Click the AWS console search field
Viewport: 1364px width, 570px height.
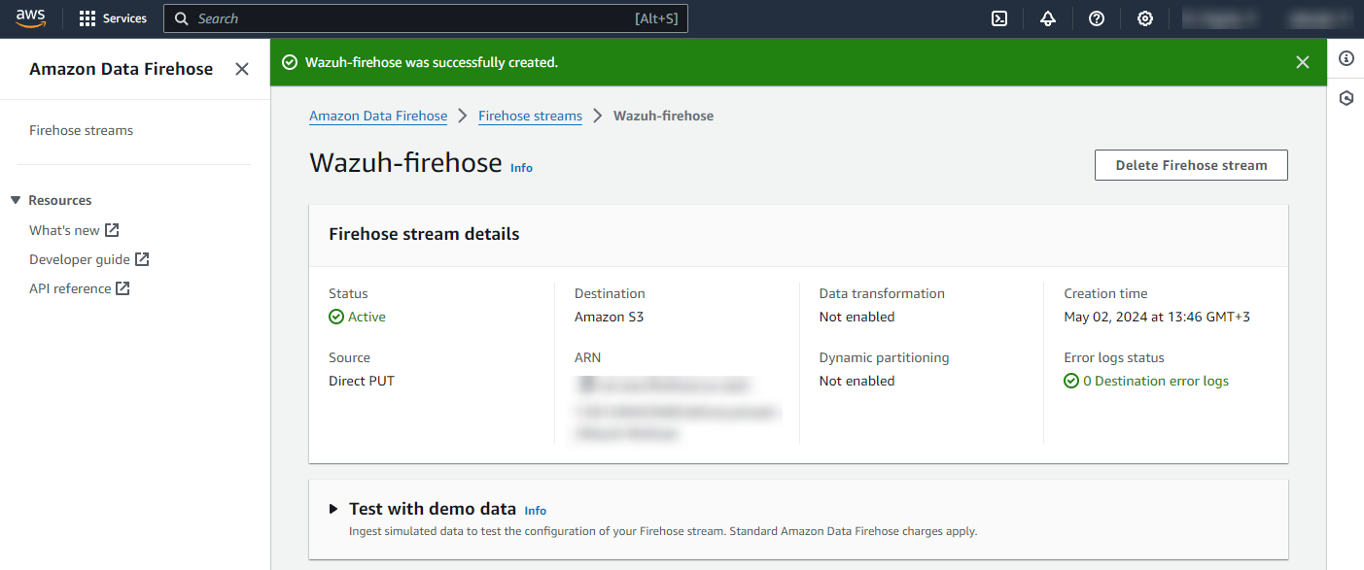point(408,18)
